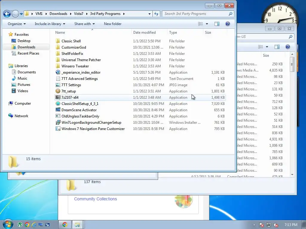Open the Share with menu

84,24
